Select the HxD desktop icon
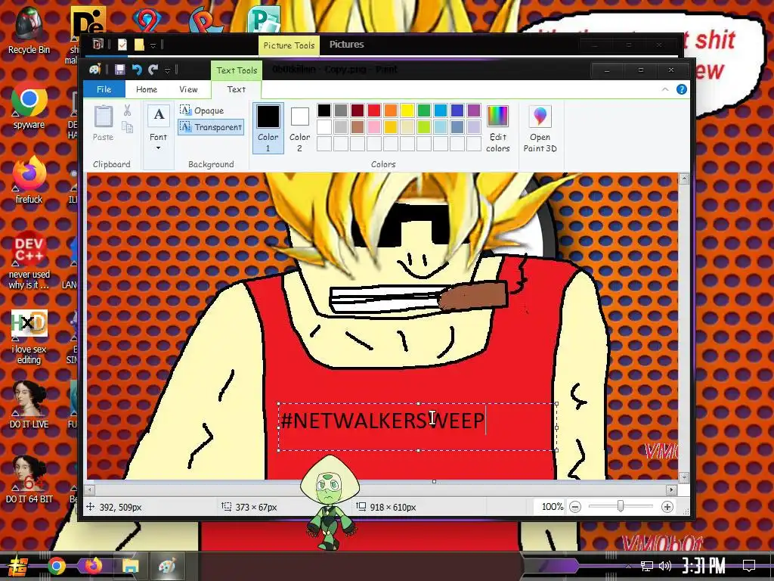The image size is (774, 581). pos(29,337)
